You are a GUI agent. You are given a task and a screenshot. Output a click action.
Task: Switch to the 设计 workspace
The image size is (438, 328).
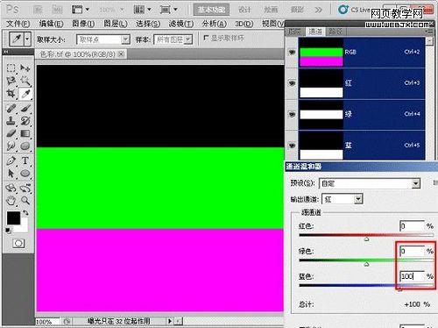click(244, 10)
